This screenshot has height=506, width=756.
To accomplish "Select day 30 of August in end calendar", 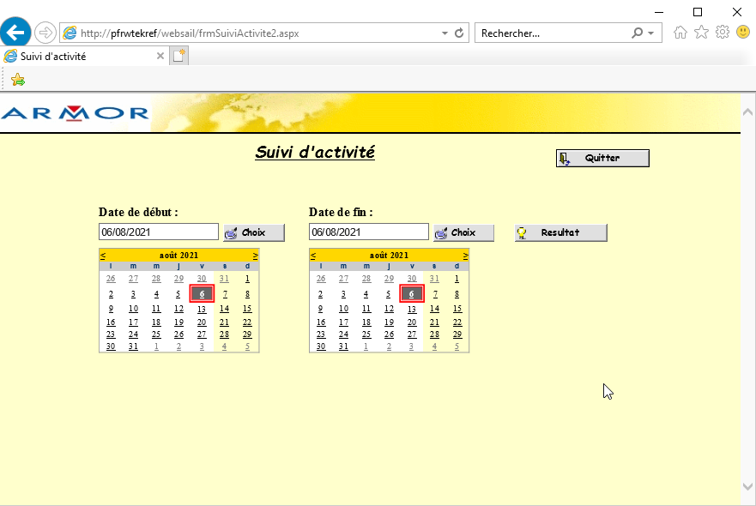I will point(321,346).
